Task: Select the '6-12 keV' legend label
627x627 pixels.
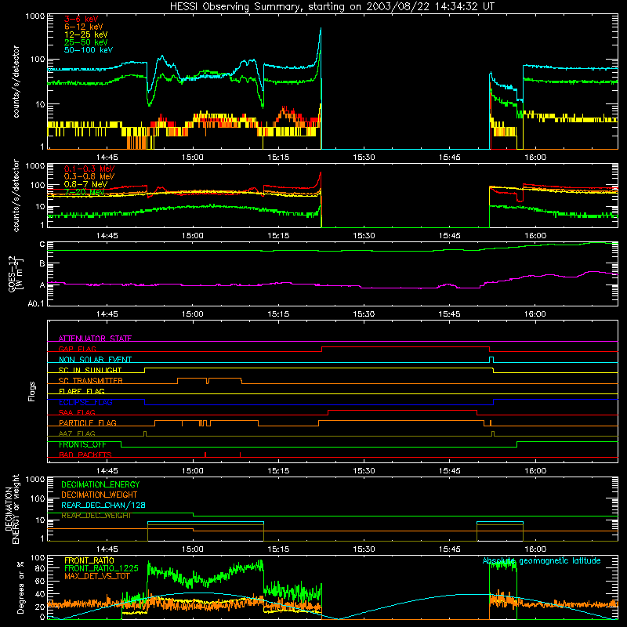Action: pos(83,27)
